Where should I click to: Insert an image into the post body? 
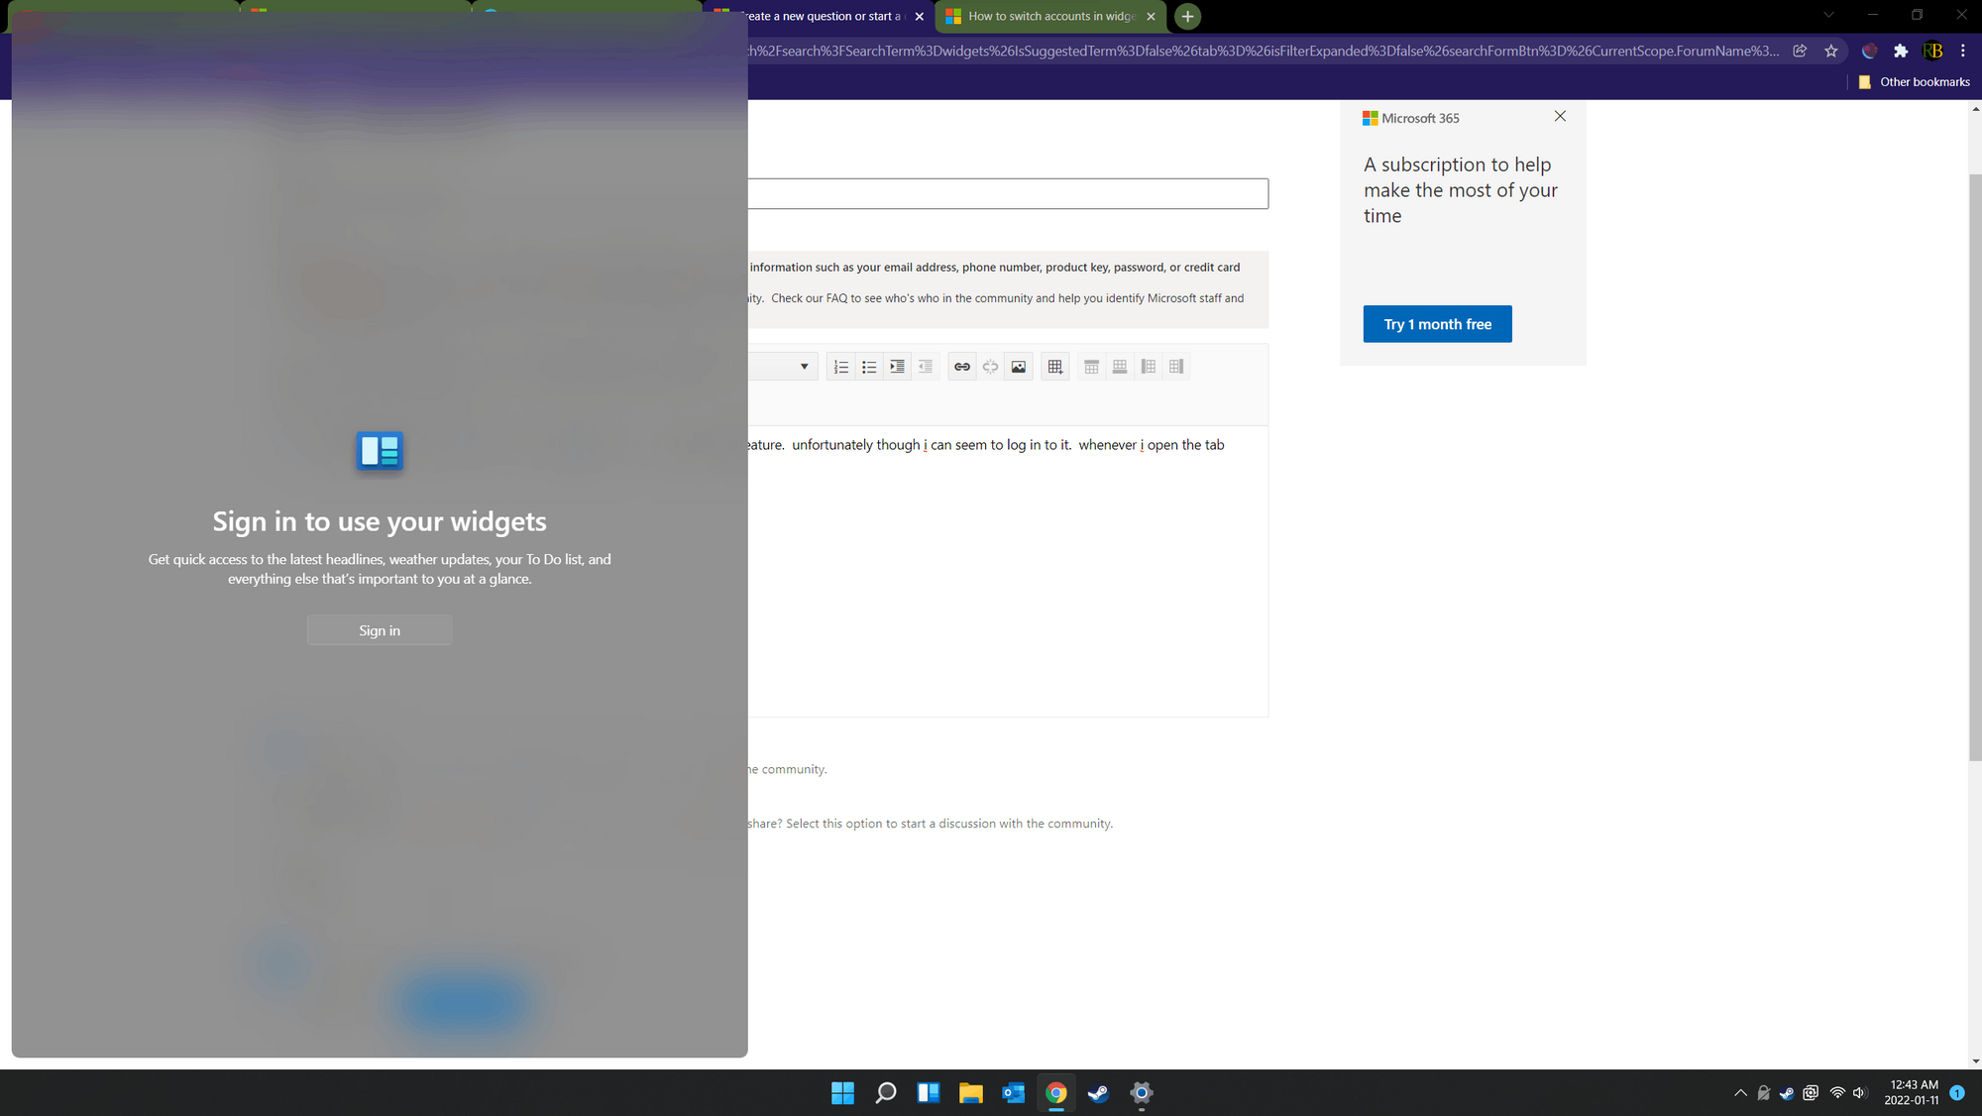tap(1018, 366)
